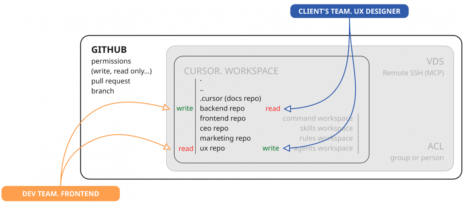Select the '.cursor (docs repo)' entry
Image resolution: width=467 pixels, height=204 pixels.
[x=231, y=99]
